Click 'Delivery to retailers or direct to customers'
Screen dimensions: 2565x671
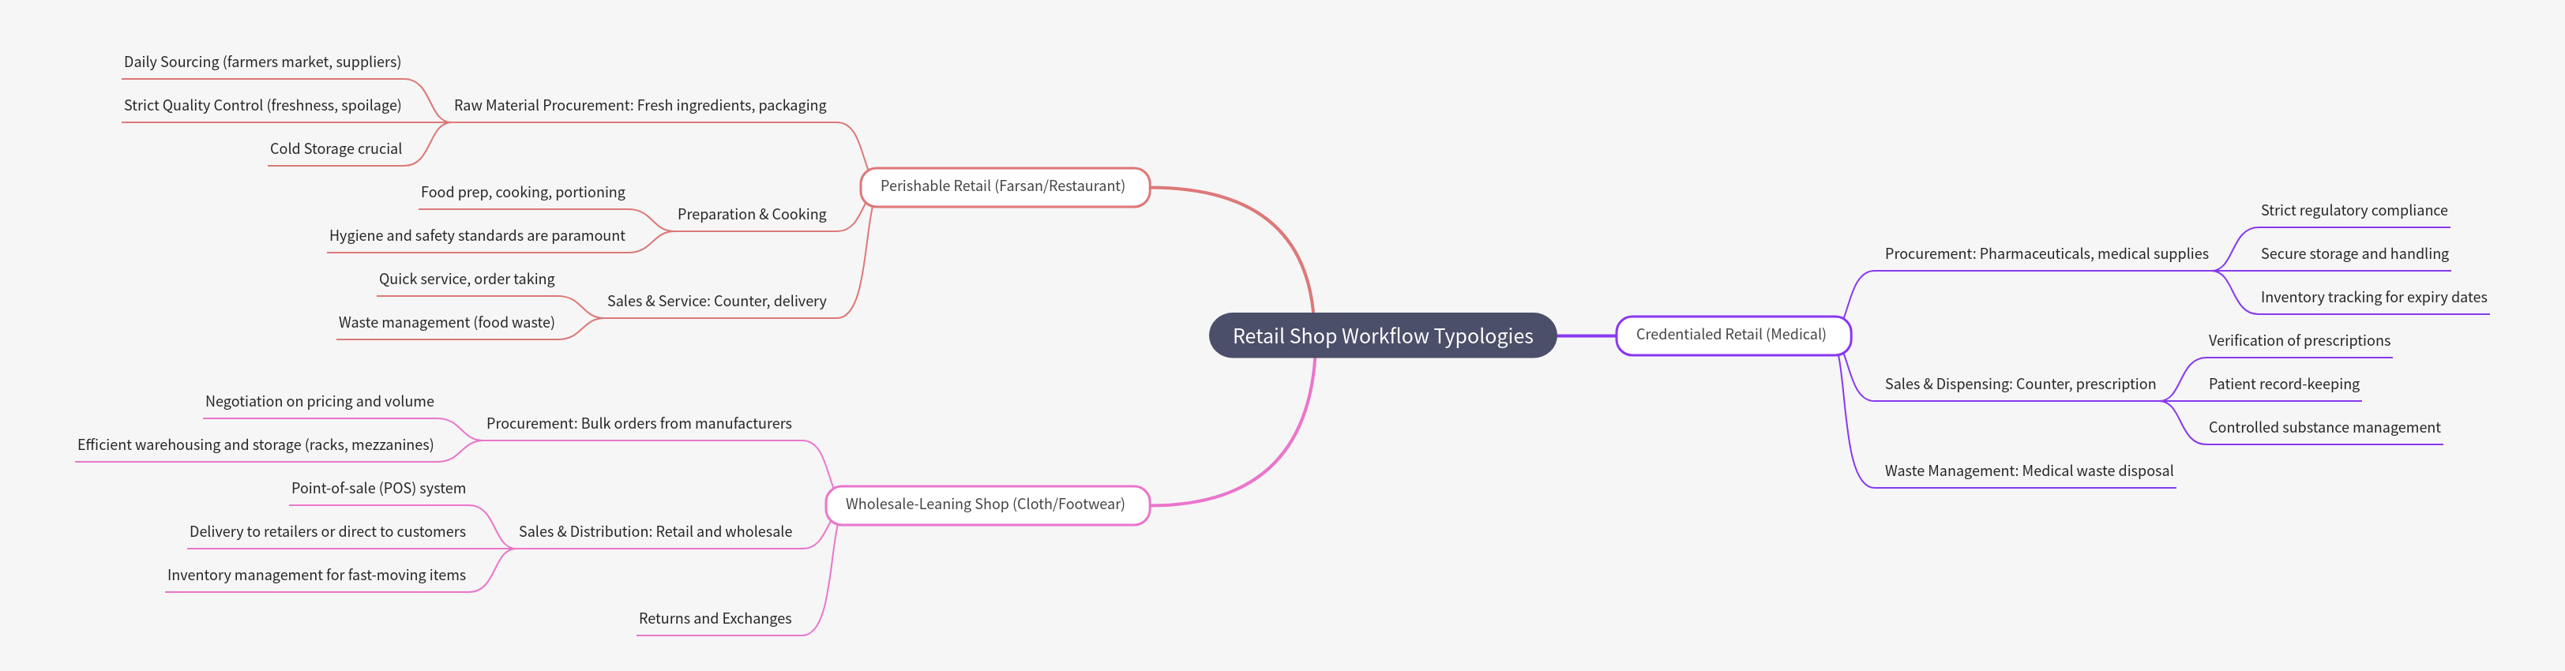(328, 531)
